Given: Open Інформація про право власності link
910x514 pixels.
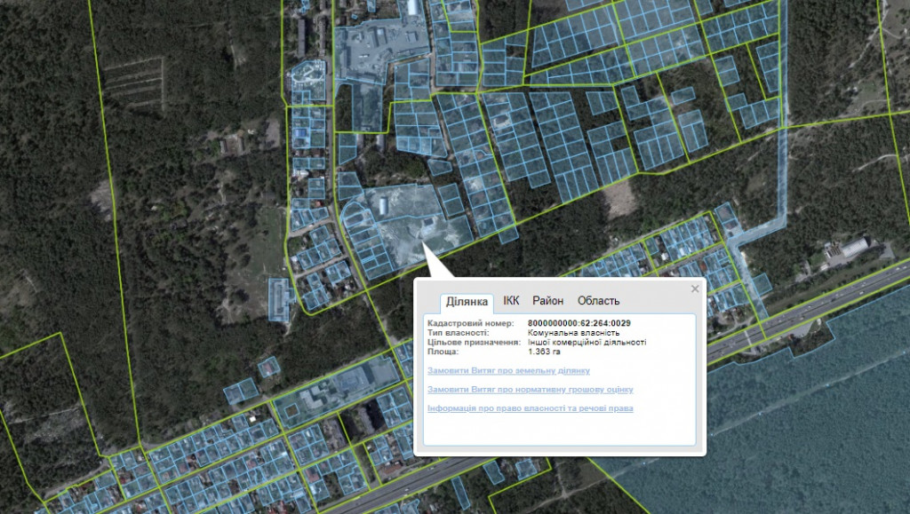Looking at the screenshot, I should tap(530, 408).
